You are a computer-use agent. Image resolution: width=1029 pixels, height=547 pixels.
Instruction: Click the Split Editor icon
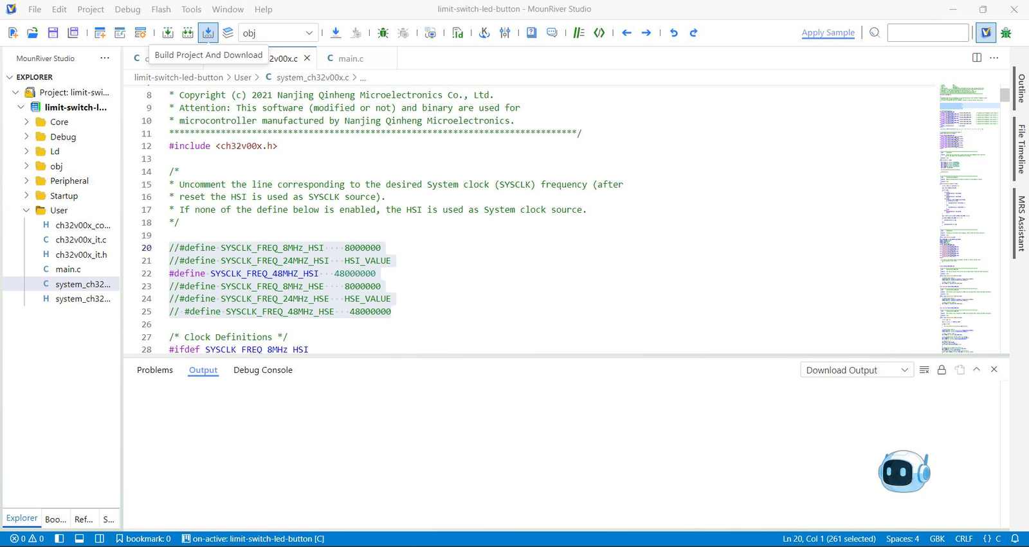[977, 58]
